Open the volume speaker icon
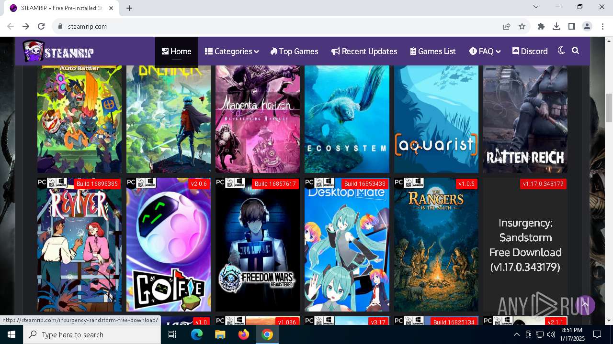Image resolution: width=613 pixels, height=344 pixels. (551, 334)
